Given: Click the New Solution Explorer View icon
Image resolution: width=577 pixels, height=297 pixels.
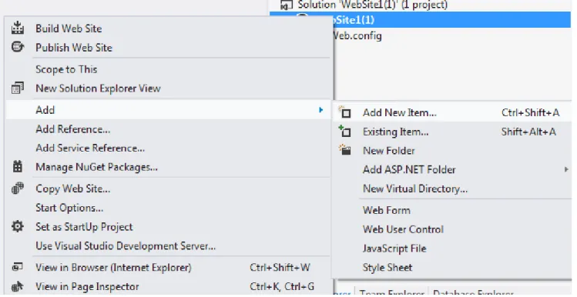Looking at the screenshot, I should tap(17, 88).
